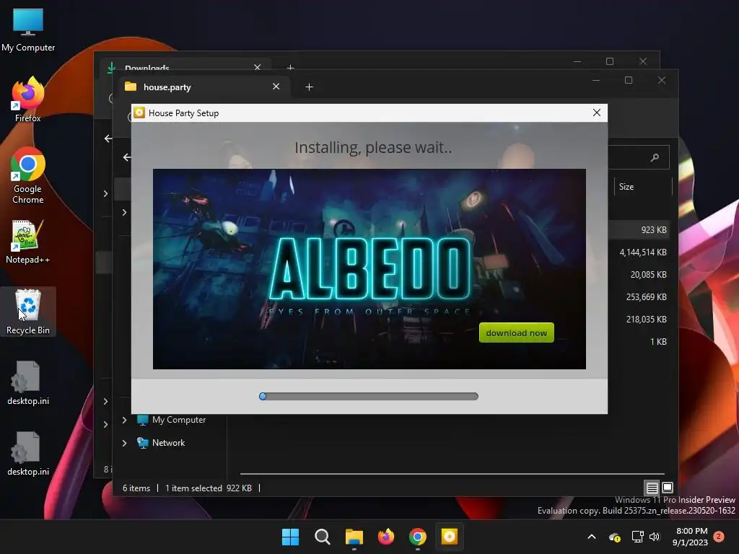739x554 pixels.
Task: Select the Recycle Bin desktop icon
Action: coord(28,312)
